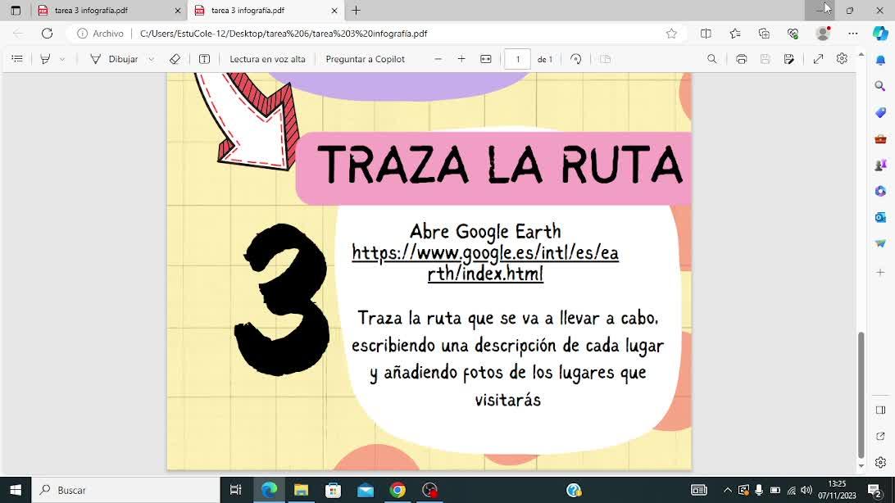Open the sidebar settings gear

pos(881,463)
